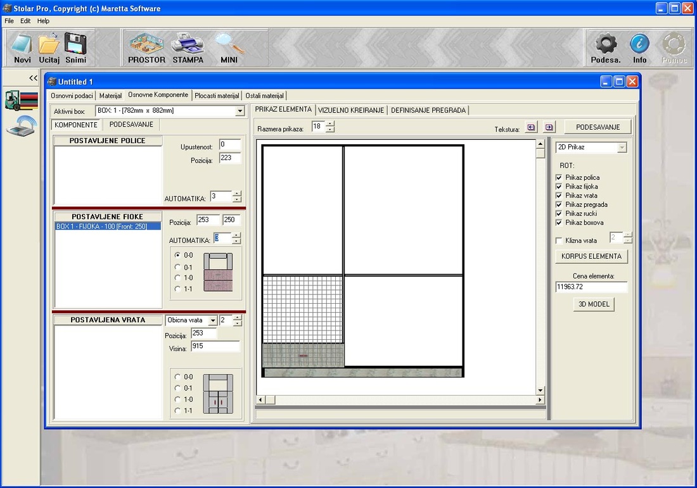Image resolution: width=697 pixels, height=488 pixels.
Task: Open the Plocasti materijal tab
Action: (217, 96)
